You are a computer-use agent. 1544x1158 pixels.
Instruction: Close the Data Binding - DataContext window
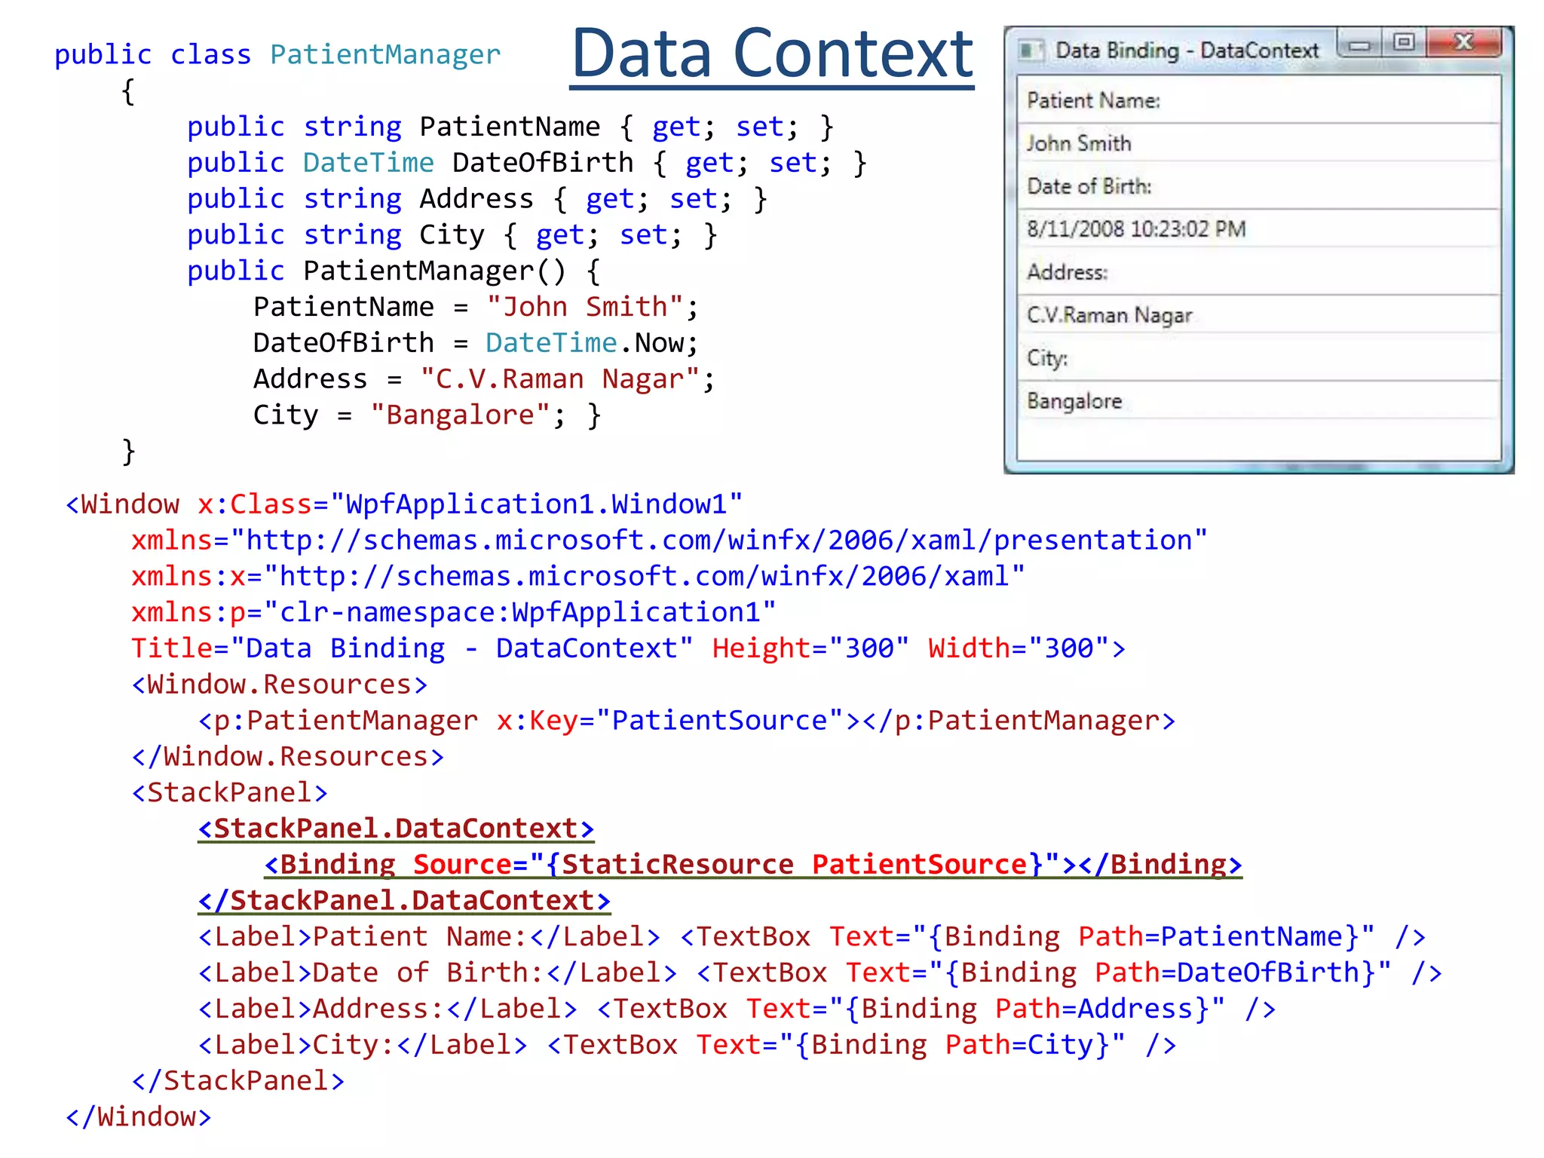1463,42
